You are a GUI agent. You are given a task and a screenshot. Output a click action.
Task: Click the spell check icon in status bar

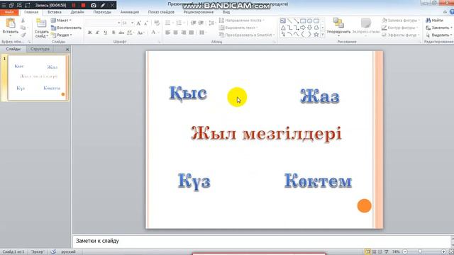(x=53, y=252)
